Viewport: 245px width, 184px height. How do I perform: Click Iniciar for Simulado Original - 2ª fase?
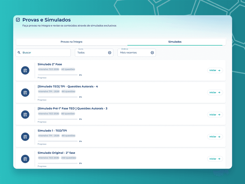pyautogui.click(x=215, y=159)
